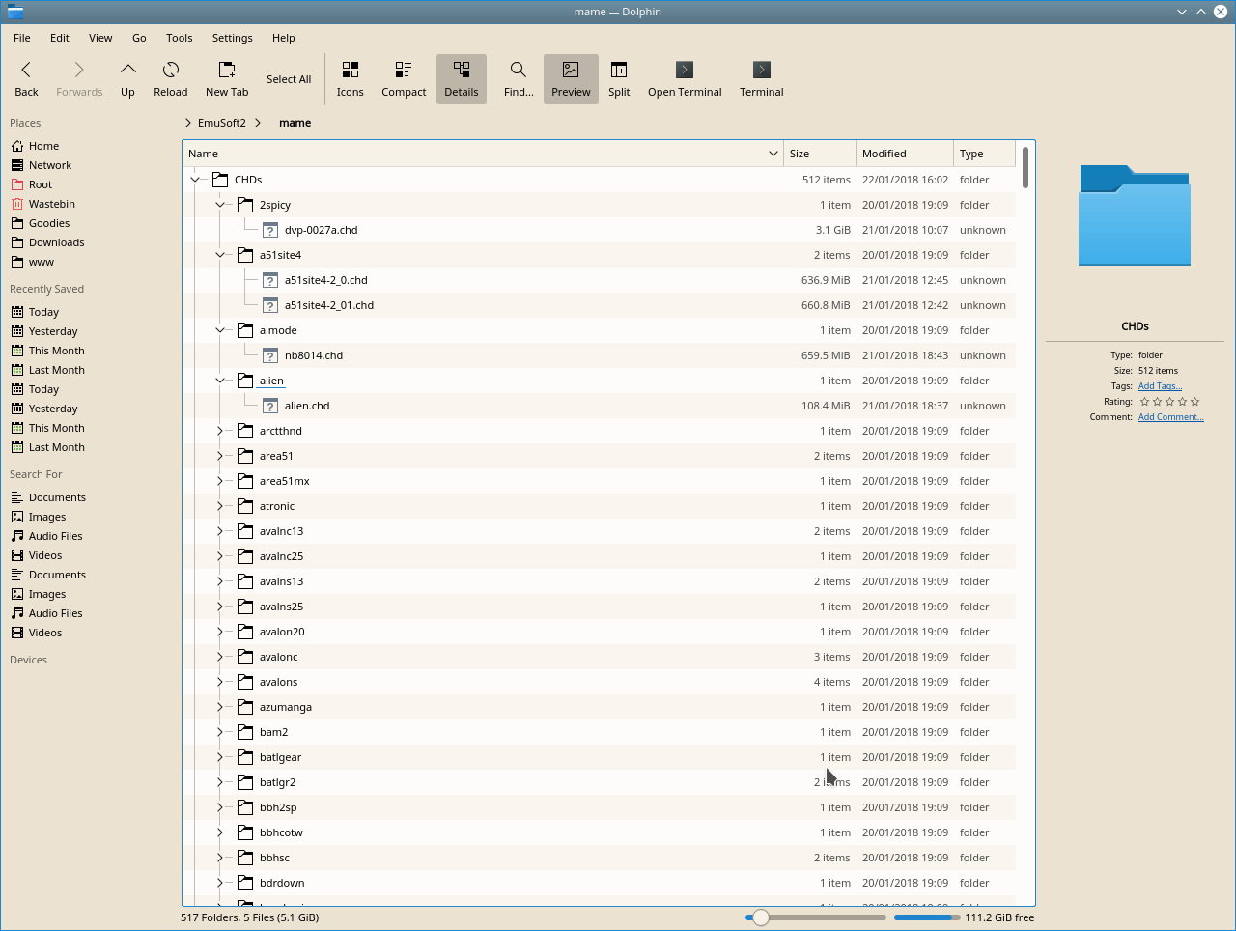1236x931 pixels.
Task: Expand the area51 folder
Action: click(219, 456)
